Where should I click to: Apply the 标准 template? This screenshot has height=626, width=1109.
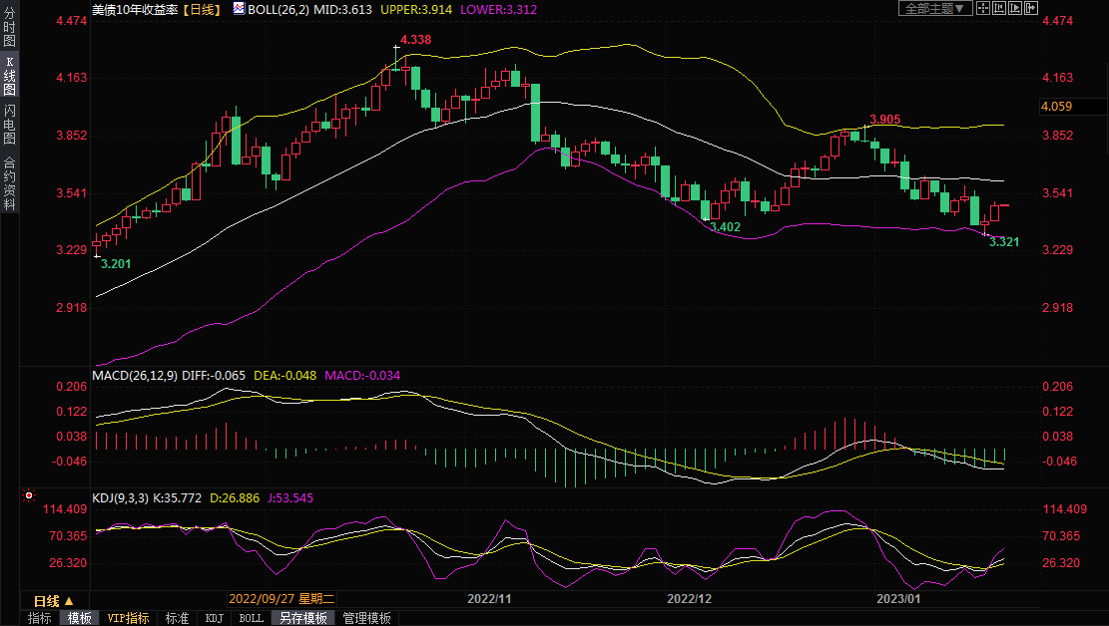[x=177, y=618]
